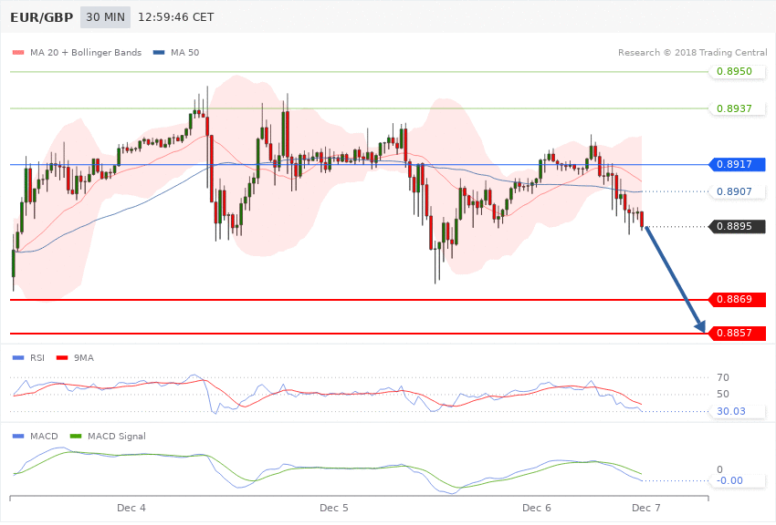Click the RSI 50 level label
Screen dimensions: 776x525
(x=723, y=394)
